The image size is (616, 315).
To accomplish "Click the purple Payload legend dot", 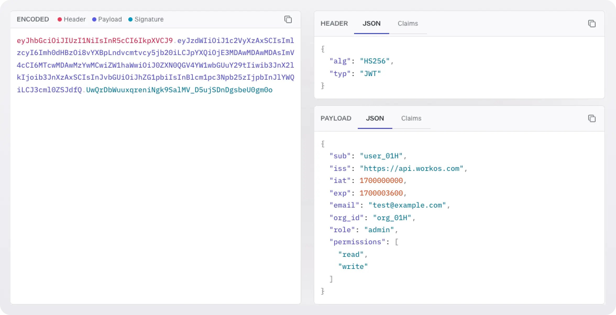I will click(94, 19).
